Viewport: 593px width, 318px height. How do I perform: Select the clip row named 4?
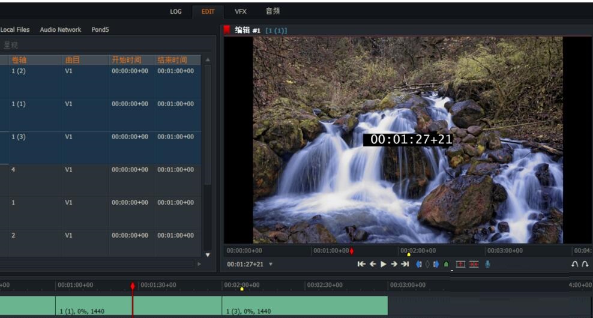pyautogui.click(x=100, y=181)
